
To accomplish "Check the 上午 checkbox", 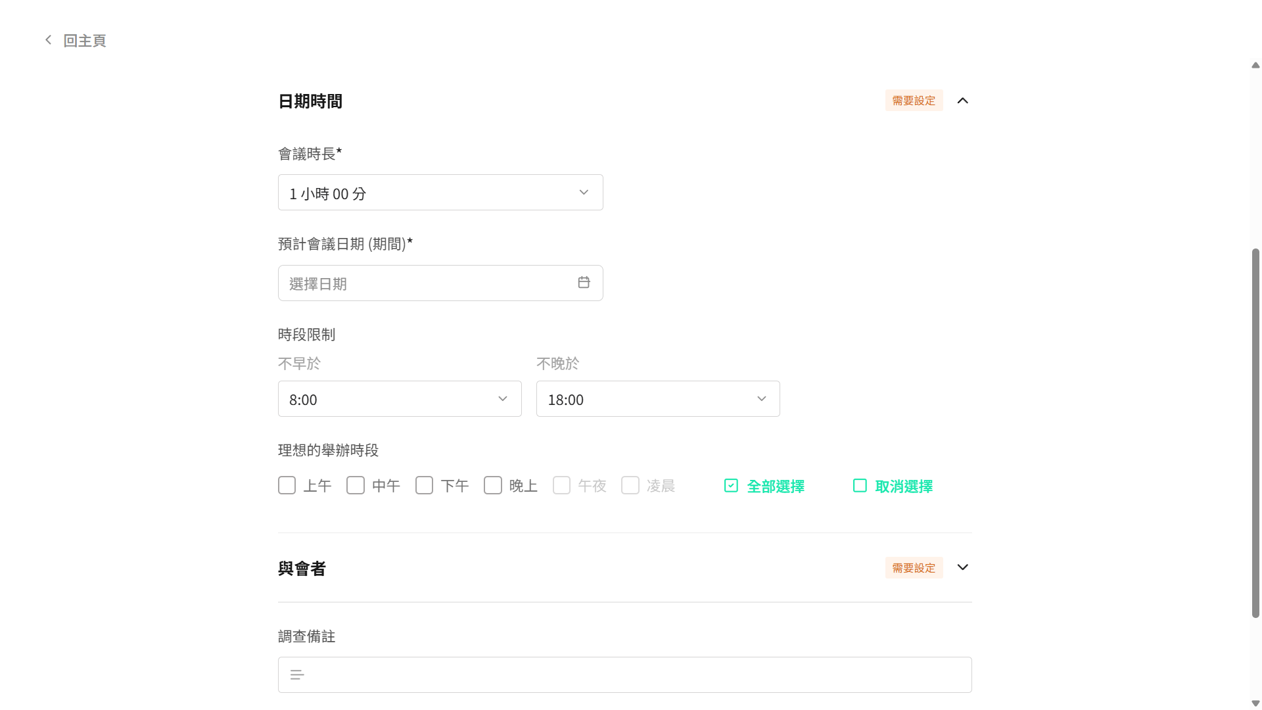I will click(x=287, y=486).
